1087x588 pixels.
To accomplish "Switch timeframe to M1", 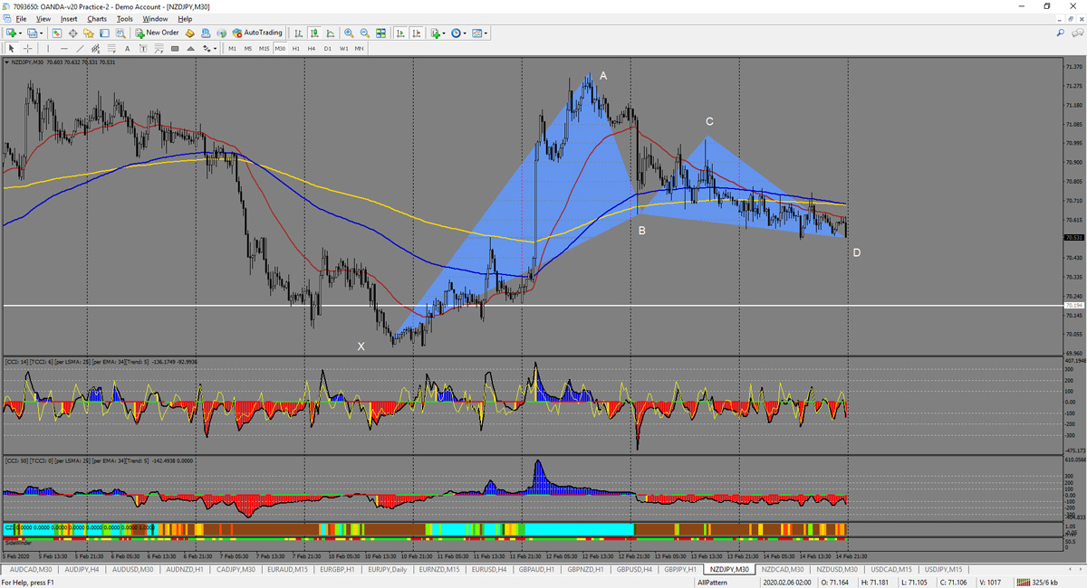I will click(x=232, y=48).
